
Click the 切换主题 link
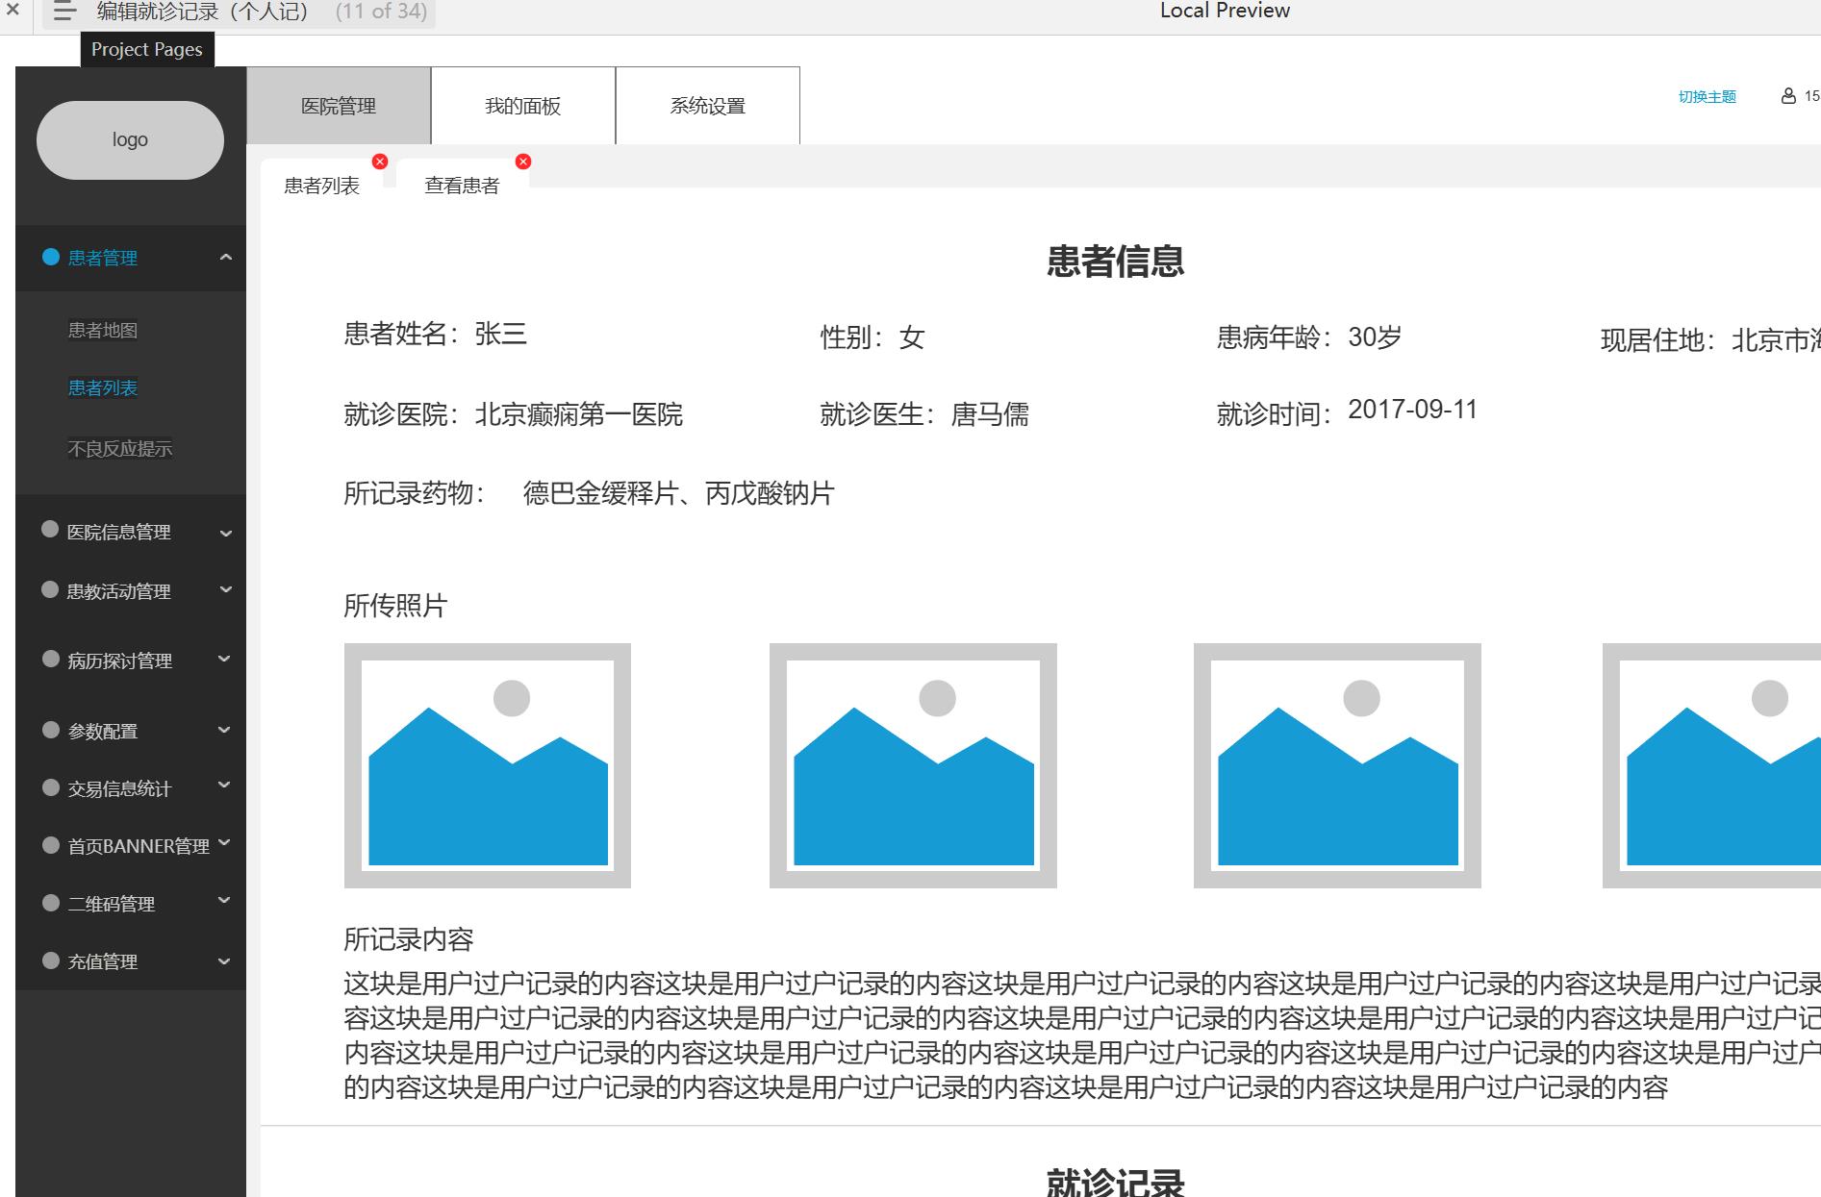1707,97
